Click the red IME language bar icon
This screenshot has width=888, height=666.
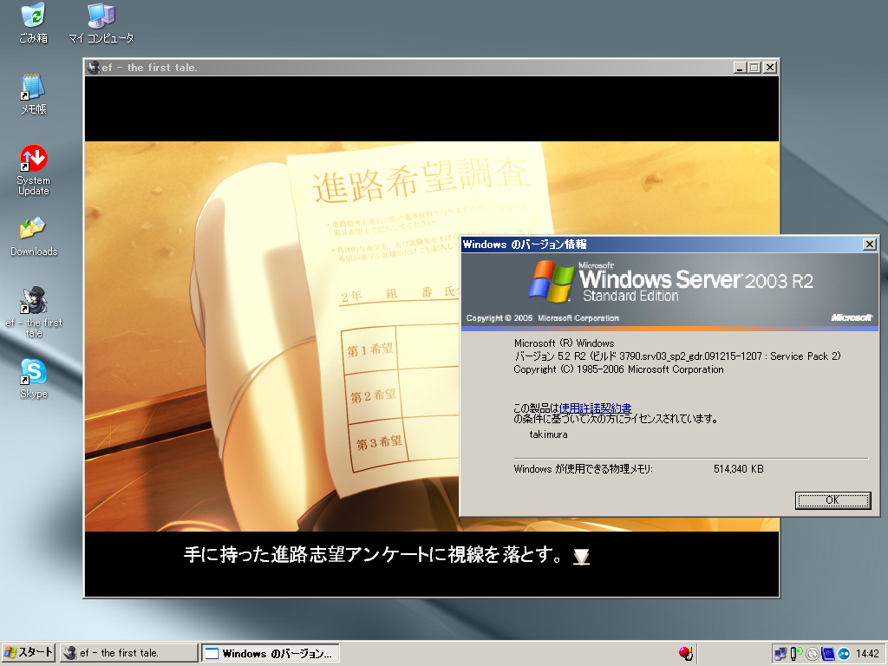coord(685,653)
